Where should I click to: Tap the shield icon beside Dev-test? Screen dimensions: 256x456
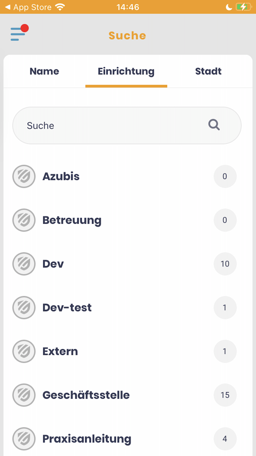(x=24, y=308)
